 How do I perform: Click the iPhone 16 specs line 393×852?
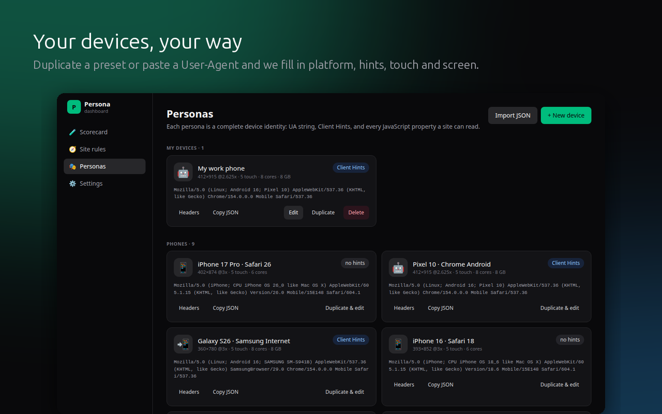[447, 349]
